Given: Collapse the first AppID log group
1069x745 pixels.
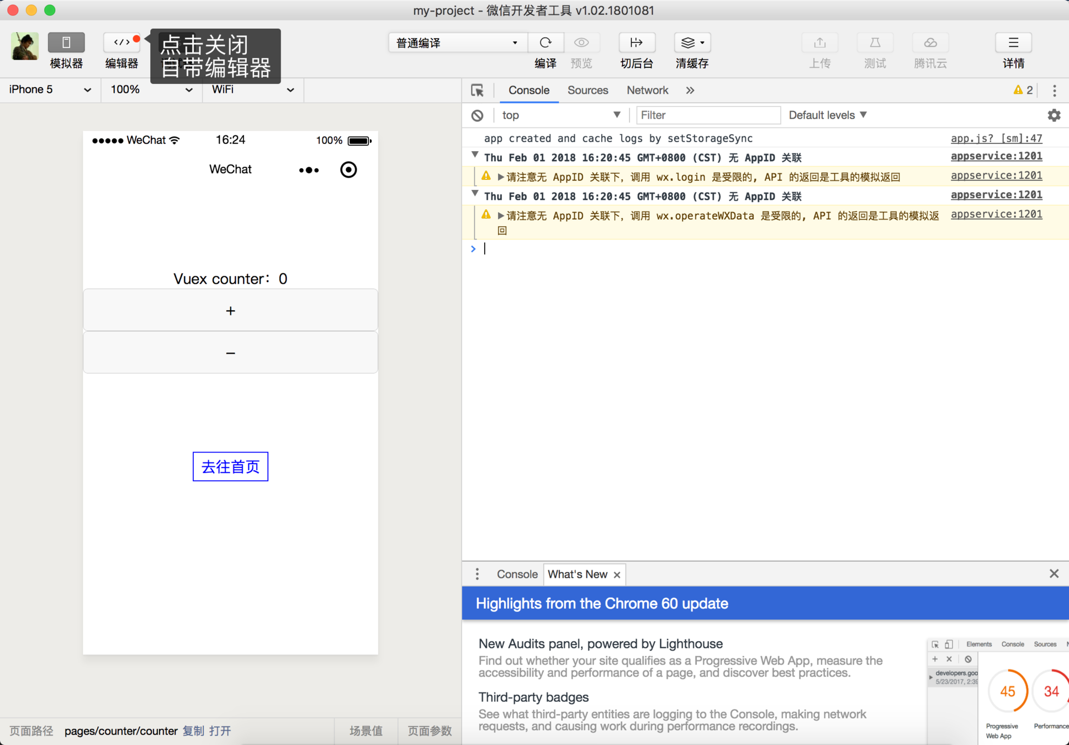Looking at the screenshot, I should click(x=474, y=156).
